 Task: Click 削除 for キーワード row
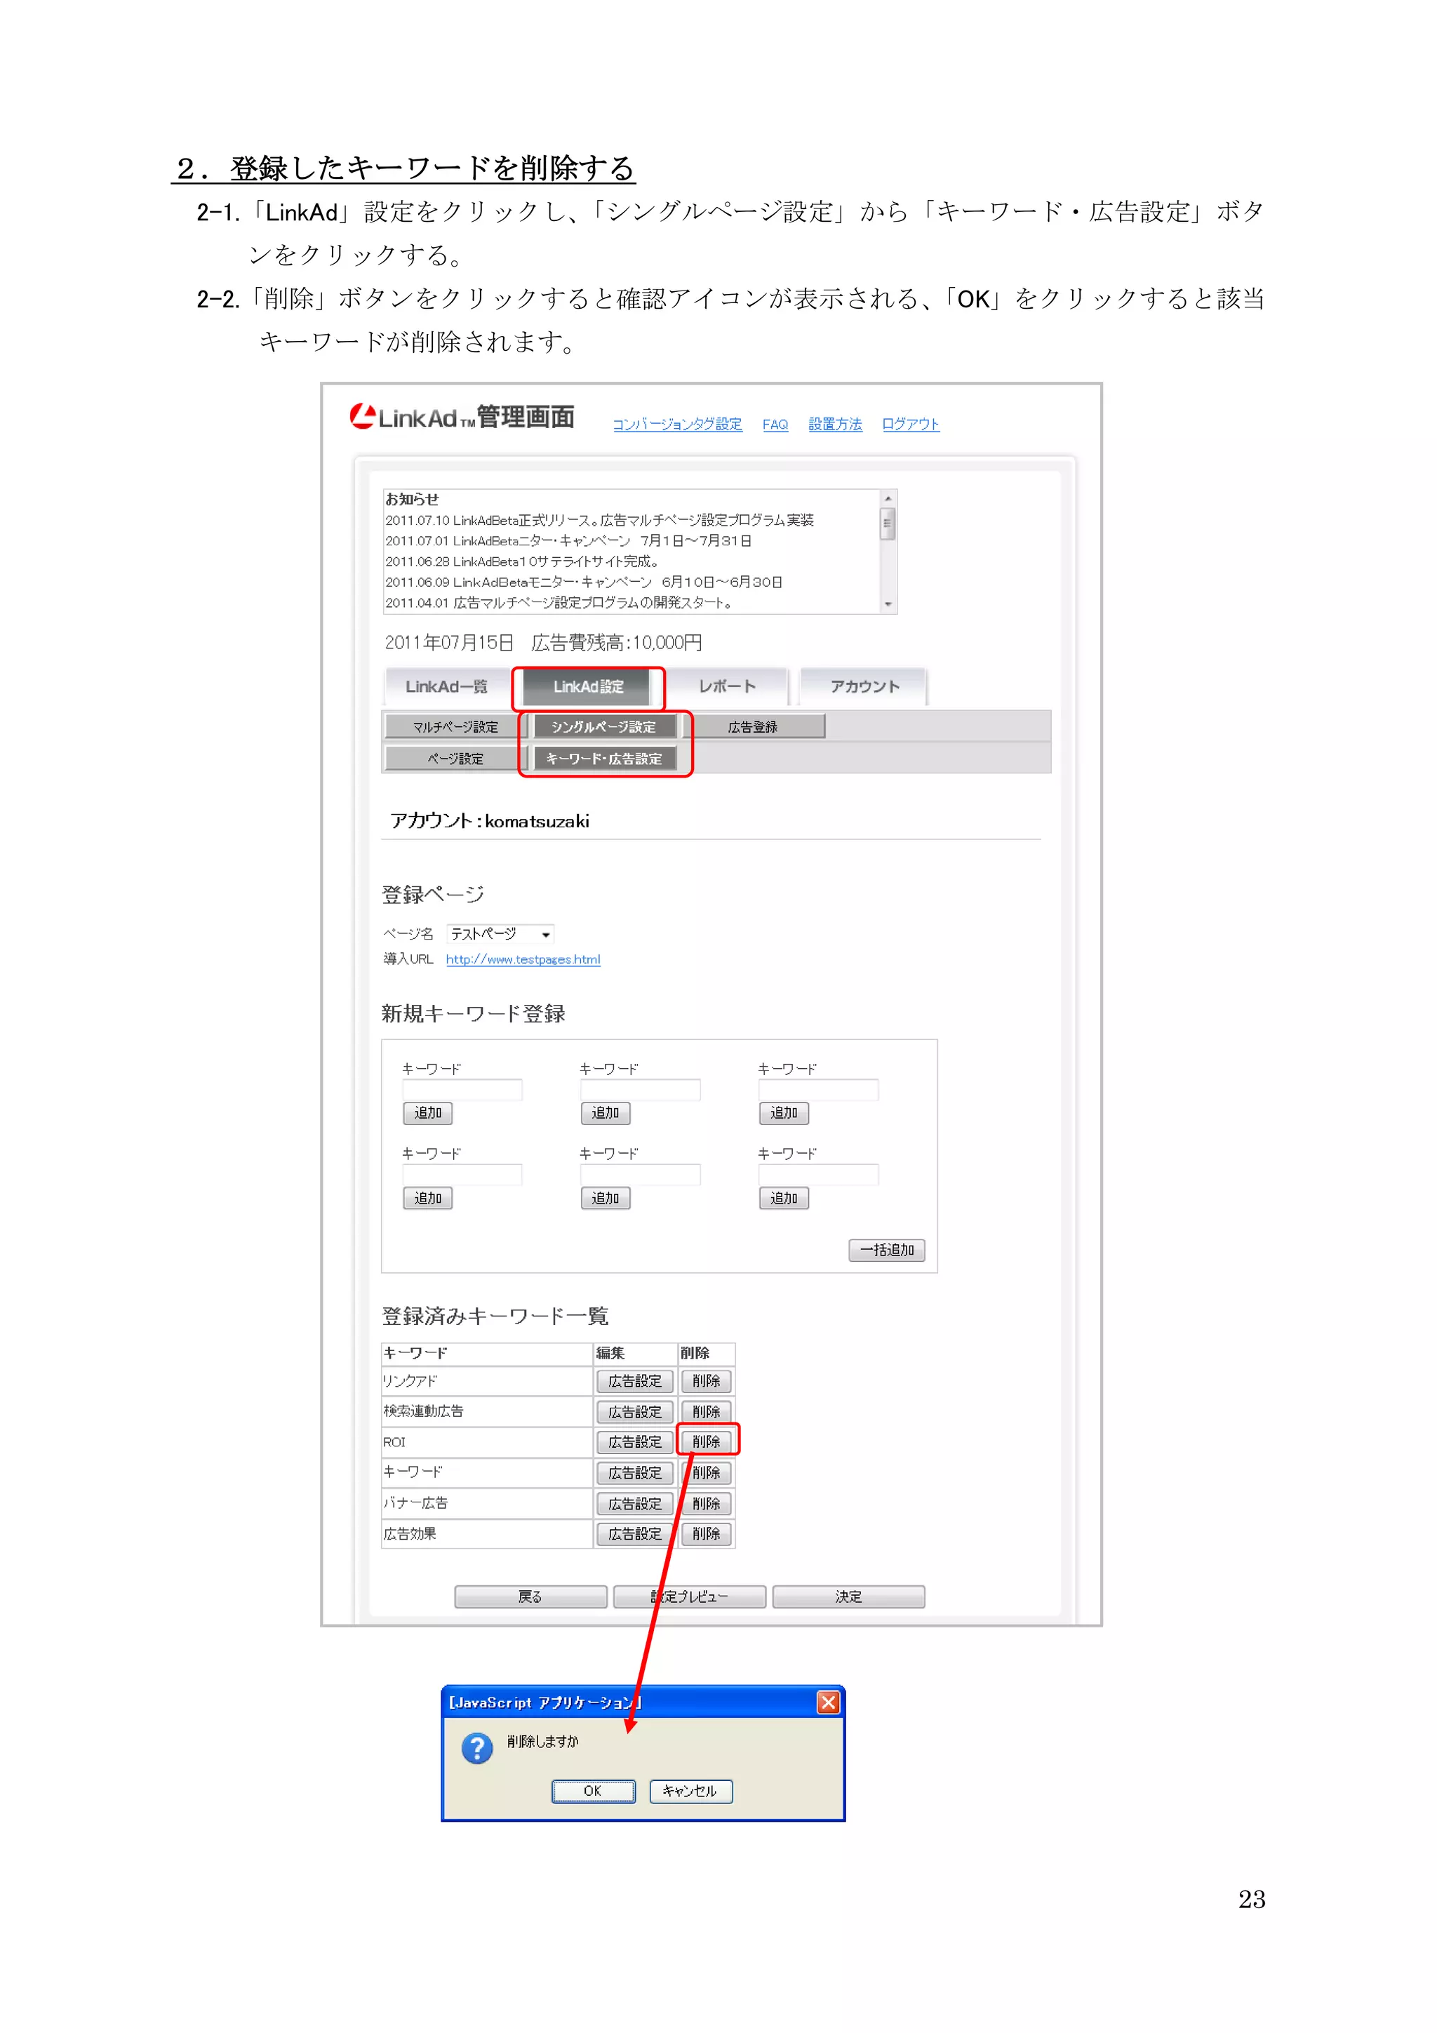coord(706,1472)
